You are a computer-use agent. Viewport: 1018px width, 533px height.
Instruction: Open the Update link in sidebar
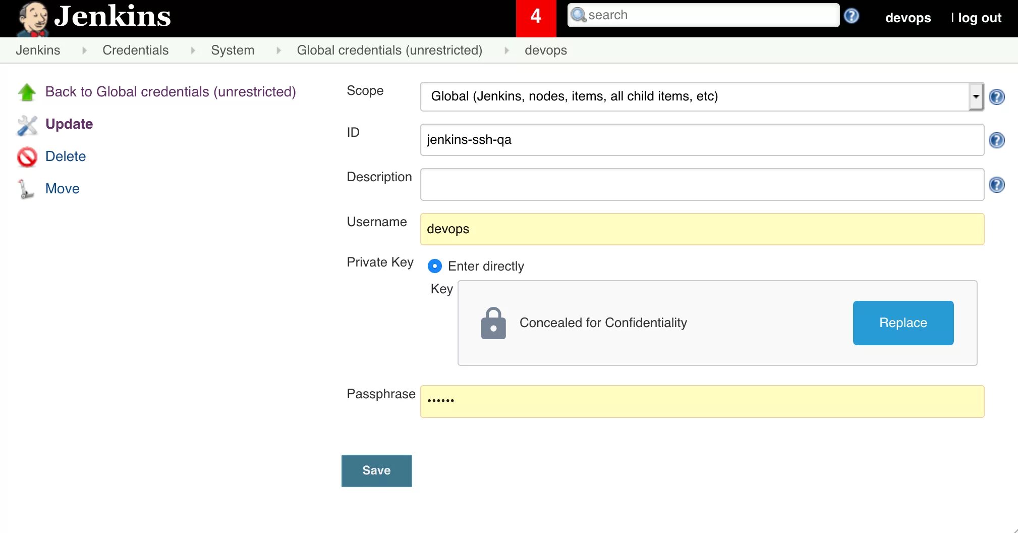coord(69,124)
